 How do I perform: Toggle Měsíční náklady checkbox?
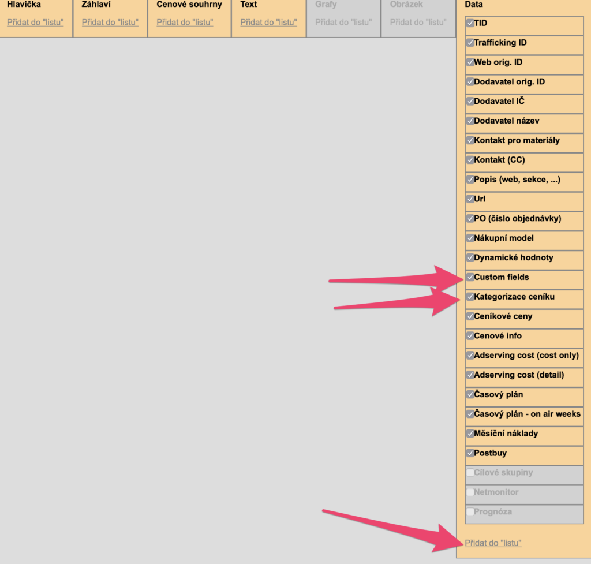click(x=470, y=434)
